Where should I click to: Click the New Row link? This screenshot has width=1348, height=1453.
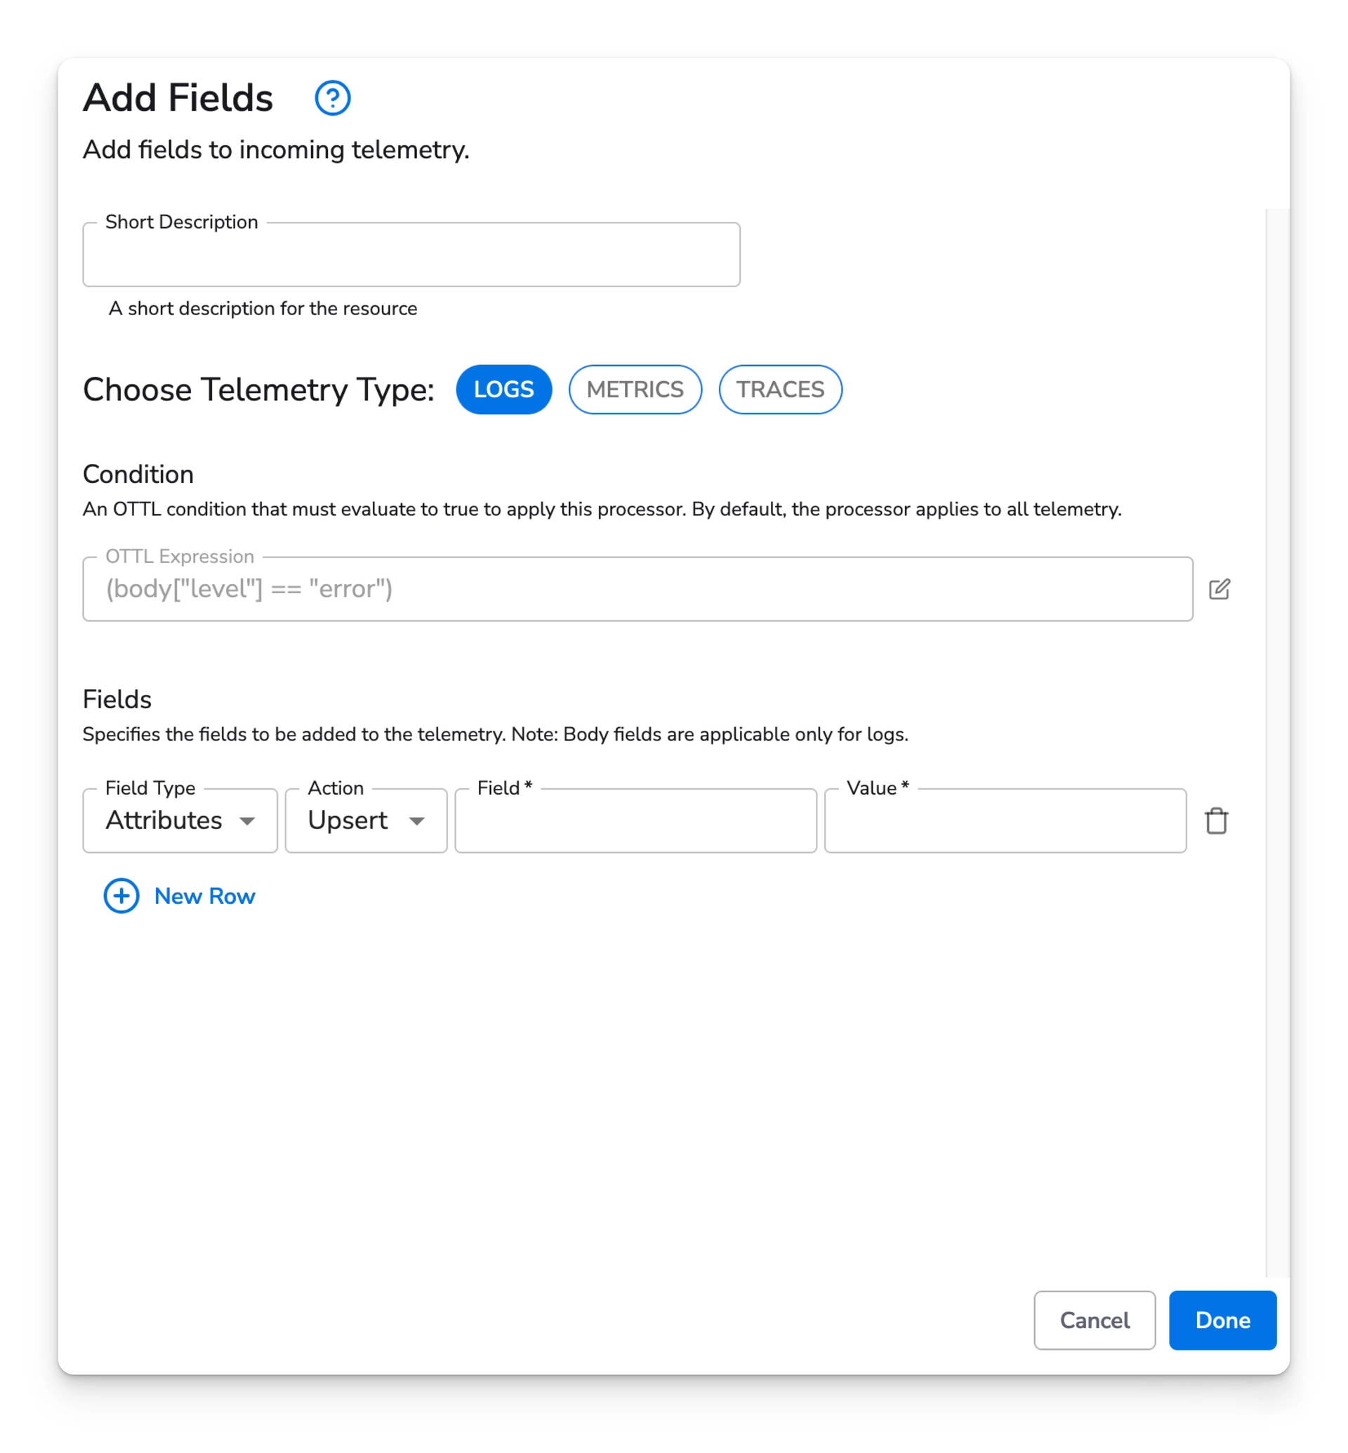coord(204,896)
